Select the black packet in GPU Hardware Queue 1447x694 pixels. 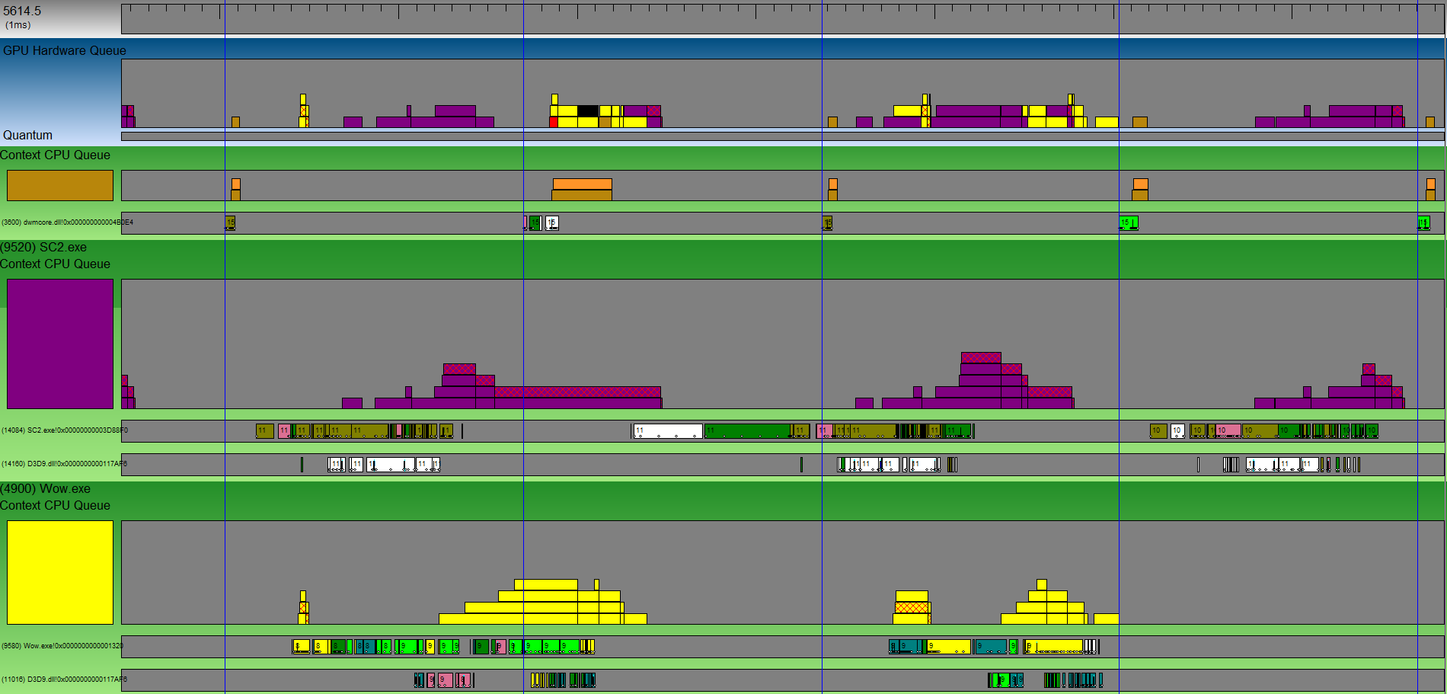click(x=588, y=111)
